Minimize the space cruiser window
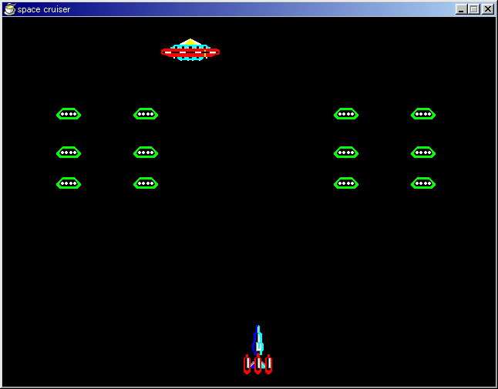The width and height of the screenshot is (498, 389). 462,9
